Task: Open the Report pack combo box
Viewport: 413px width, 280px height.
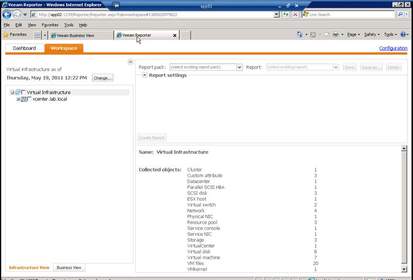Action: [x=206, y=67]
